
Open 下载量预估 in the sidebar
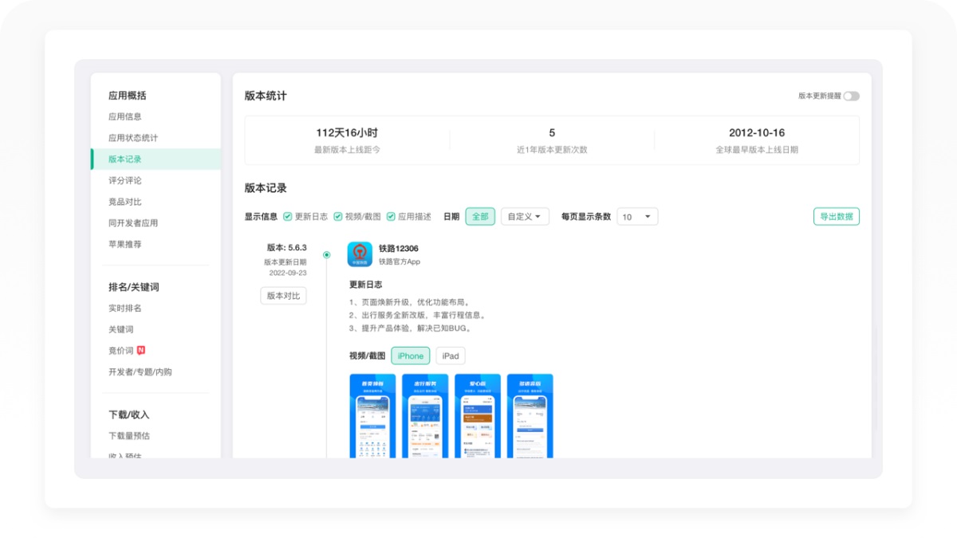coord(129,436)
